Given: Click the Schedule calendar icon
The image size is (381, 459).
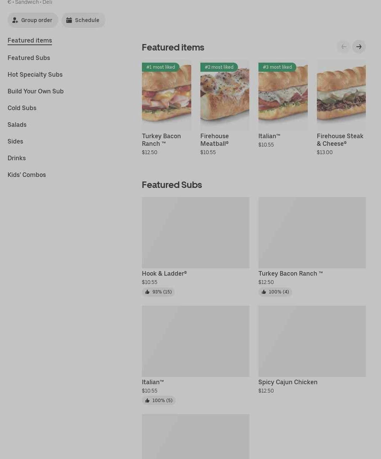Looking at the screenshot, I should (69, 20).
